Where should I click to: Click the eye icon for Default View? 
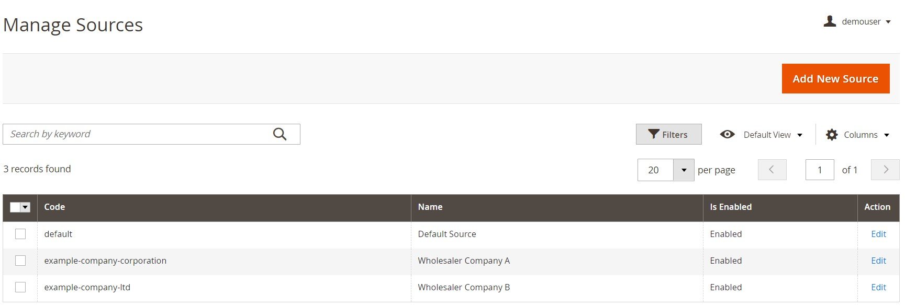(727, 134)
